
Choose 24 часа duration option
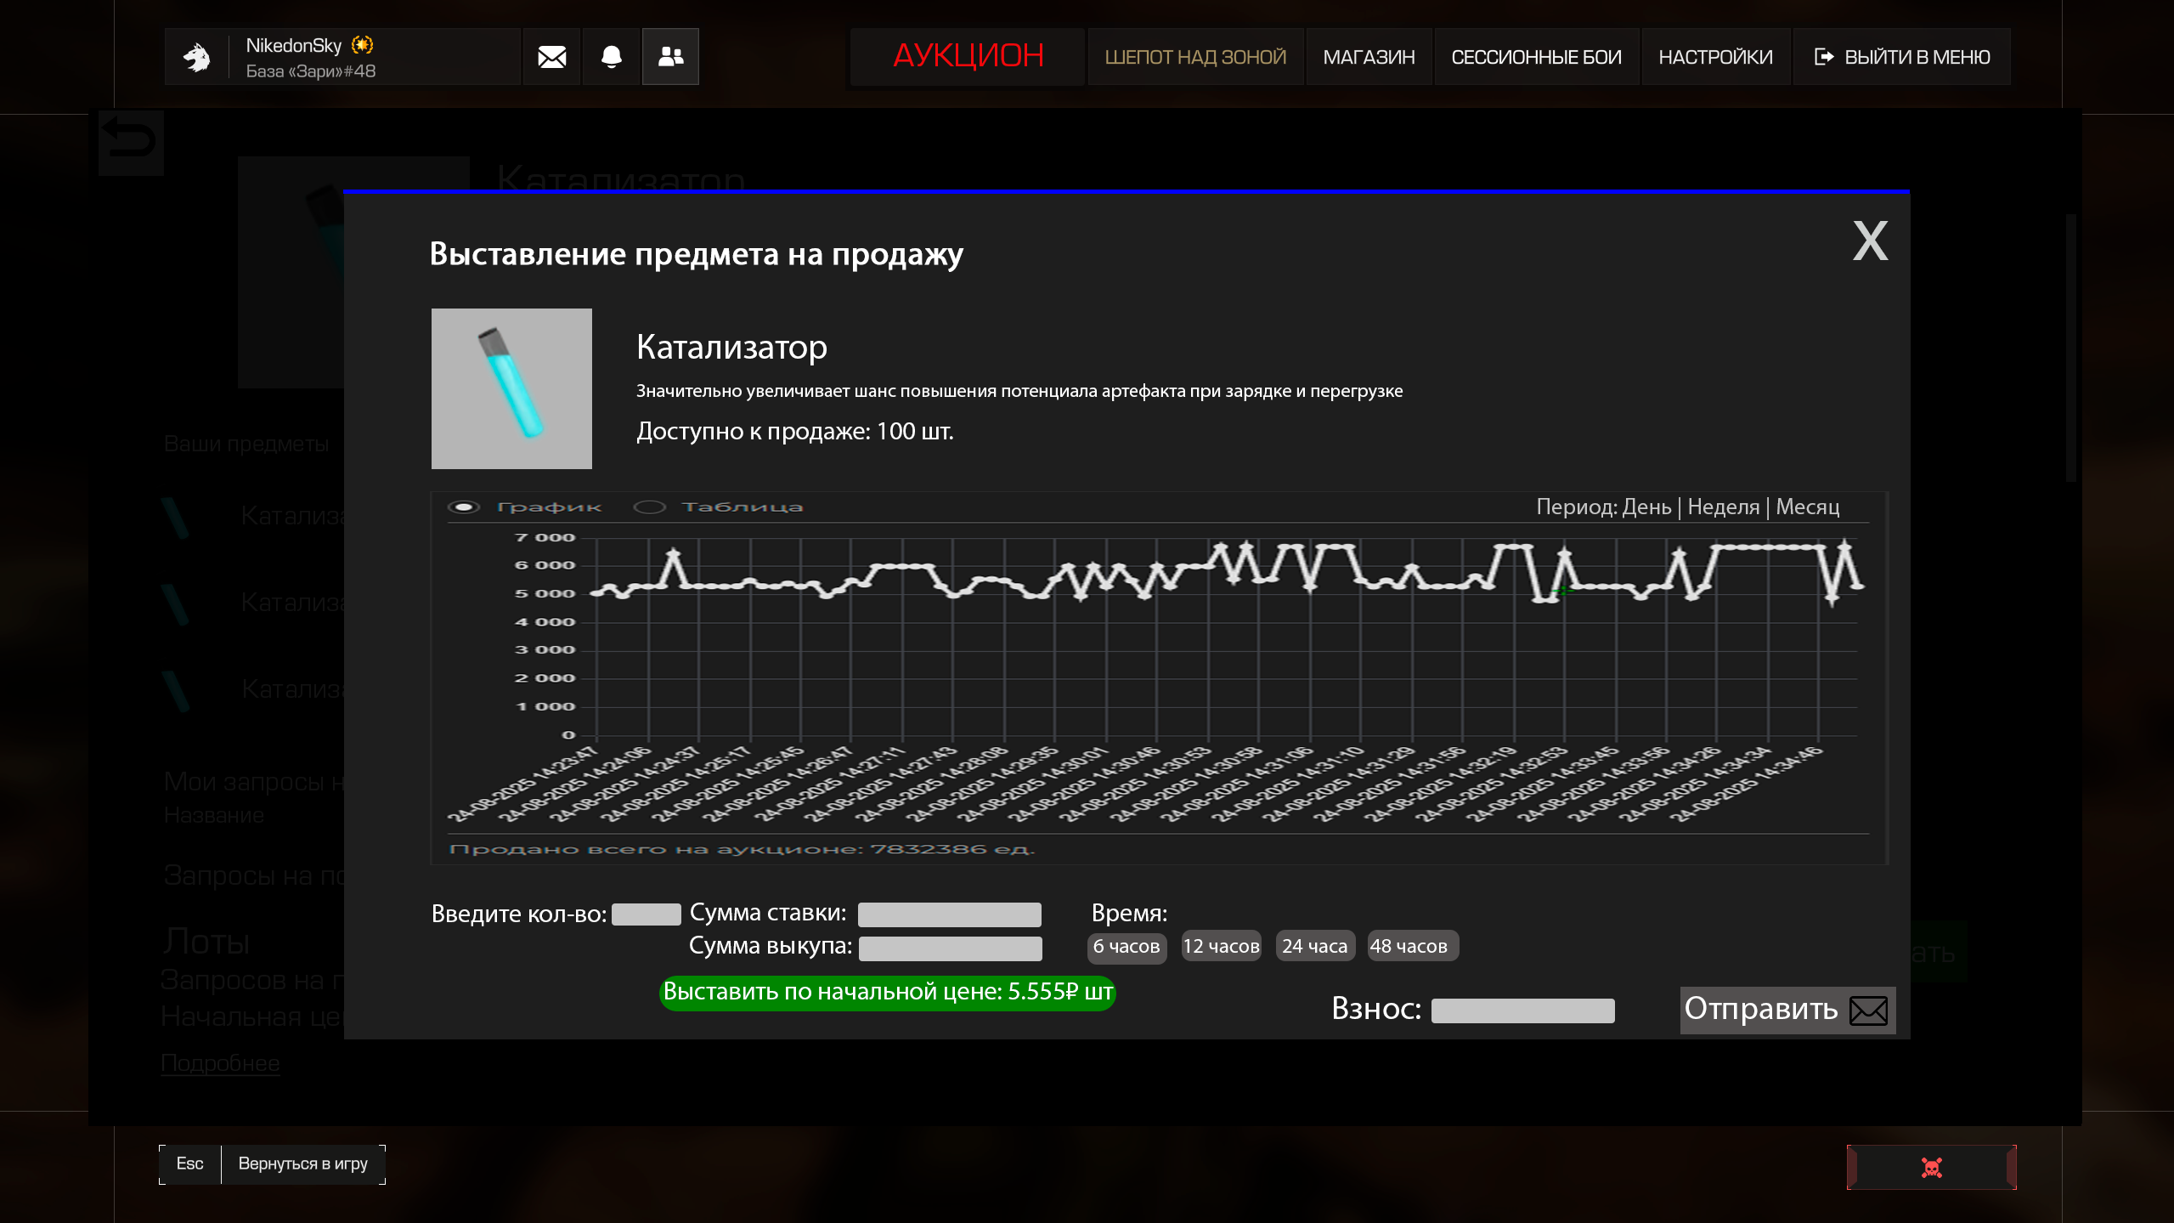click(x=1314, y=946)
